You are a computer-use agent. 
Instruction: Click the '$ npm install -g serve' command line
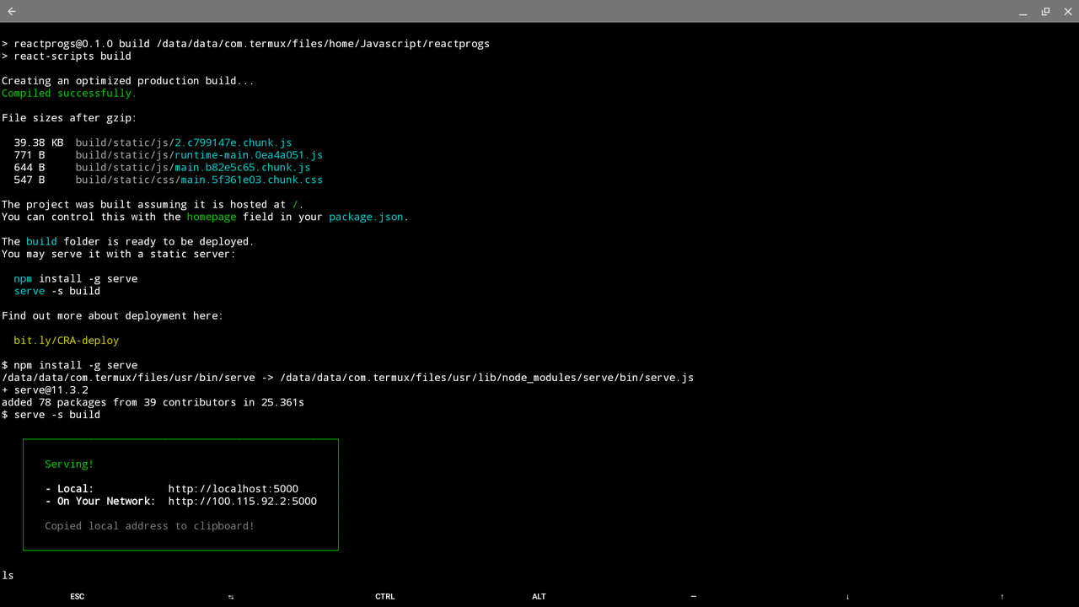pyautogui.click(x=69, y=365)
